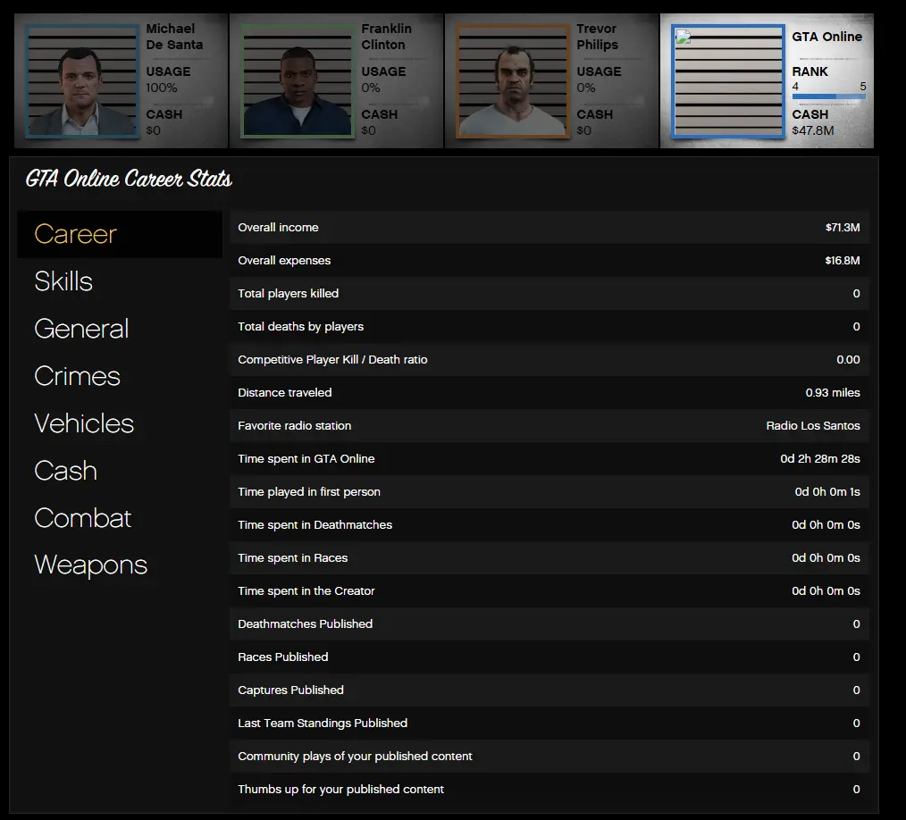The image size is (906, 820).
Task: Show the Crimes stats category
Action: click(x=77, y=376)
